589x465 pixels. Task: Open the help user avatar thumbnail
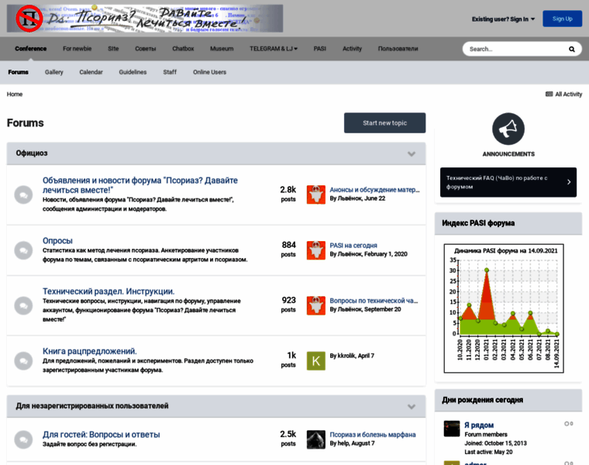pos(316,439)
